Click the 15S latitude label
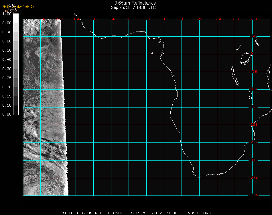The image size is (272, 215). pos(255,107)
